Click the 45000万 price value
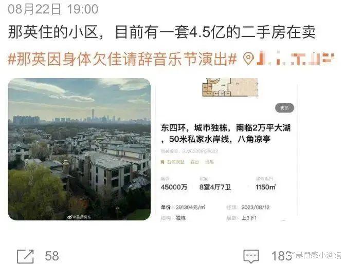Image resolution: width=345 pixels, height=264 pixels. (x=174, y=187)
